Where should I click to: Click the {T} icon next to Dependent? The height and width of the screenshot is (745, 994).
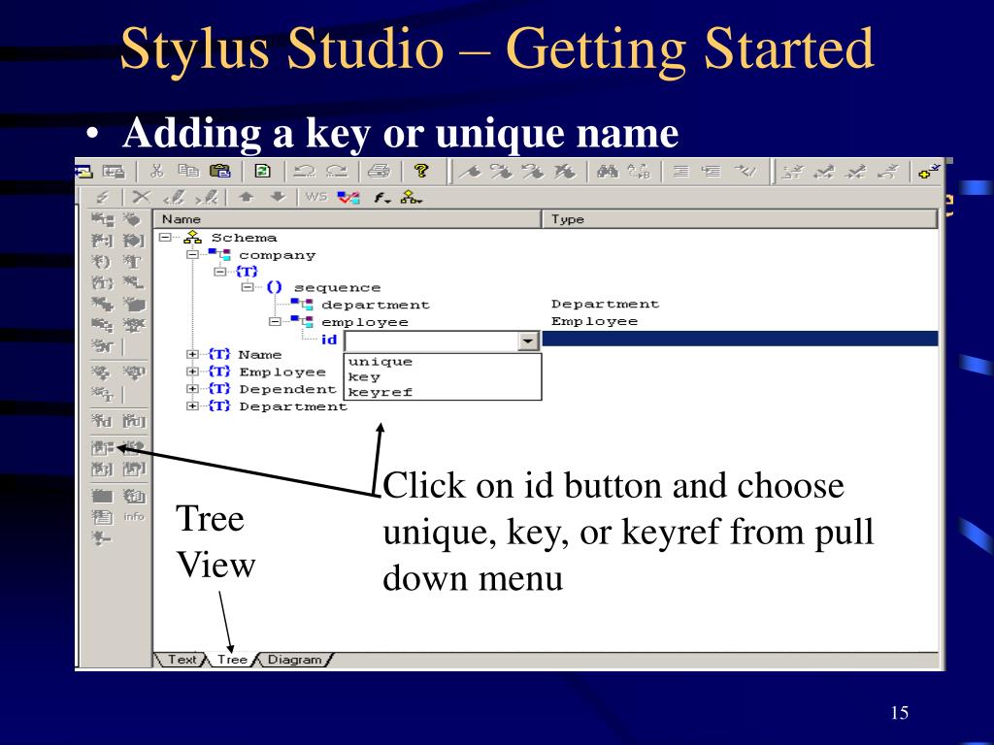pyautogui.click(x=218, y=388)
